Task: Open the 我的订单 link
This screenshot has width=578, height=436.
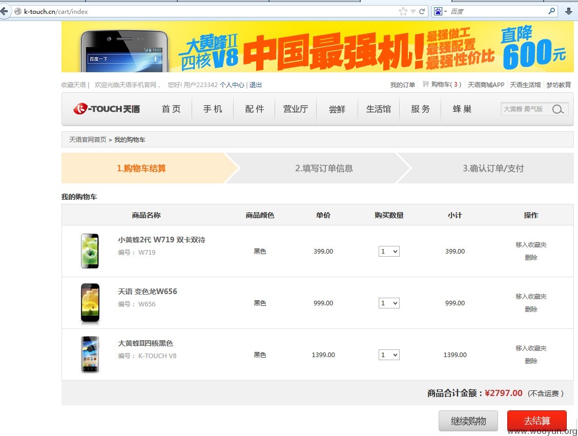Action: click(x=403, y=85)
